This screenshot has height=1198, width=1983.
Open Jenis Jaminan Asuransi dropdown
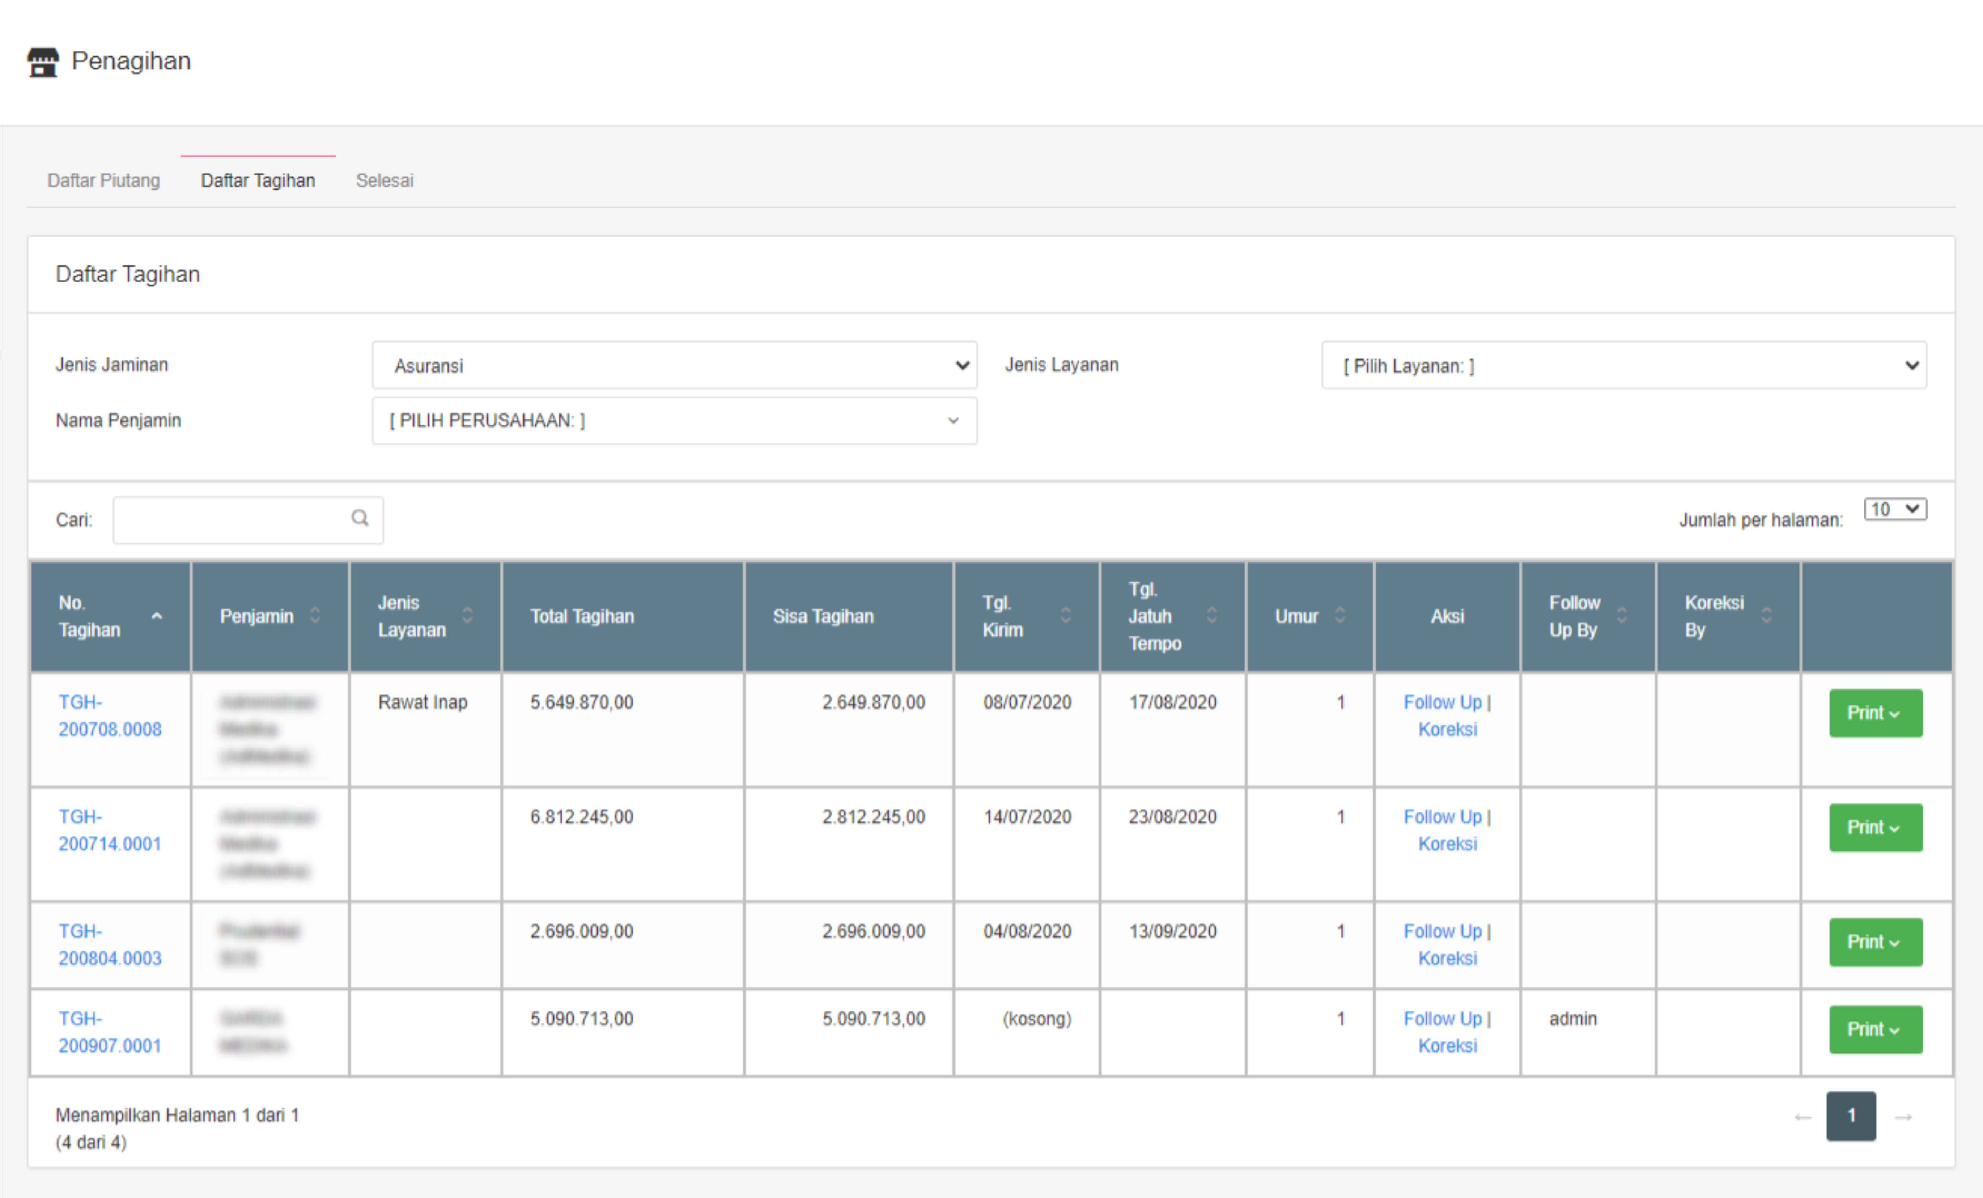click(674, 366)
